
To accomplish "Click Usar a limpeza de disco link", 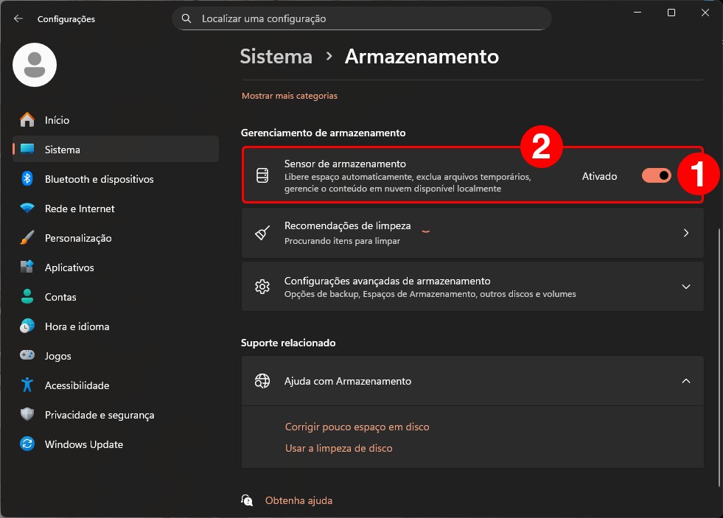I will pos(338,448).
